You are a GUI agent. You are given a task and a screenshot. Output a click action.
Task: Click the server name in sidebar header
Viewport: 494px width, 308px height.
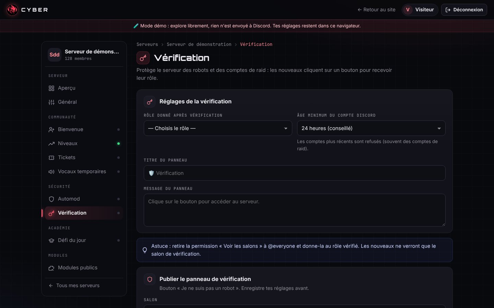92,52
